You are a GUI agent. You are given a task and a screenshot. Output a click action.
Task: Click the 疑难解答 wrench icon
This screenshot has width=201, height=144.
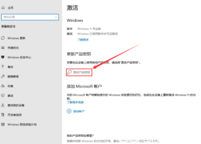(x=3, y=76)
